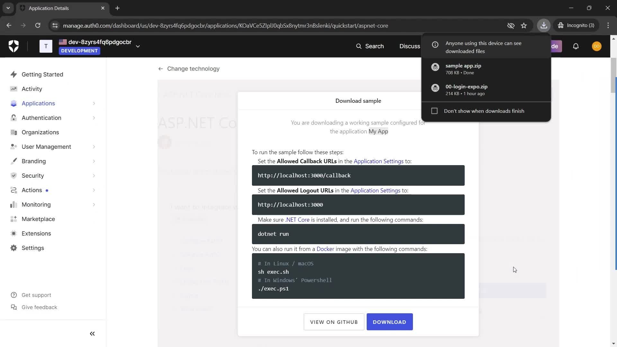Click the Authentication lock icon
Viewport: 617px width, 347px height.
click(13, 118)
